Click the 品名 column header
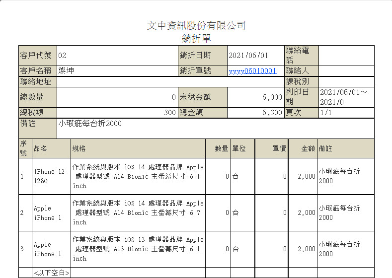 point(40,148)
